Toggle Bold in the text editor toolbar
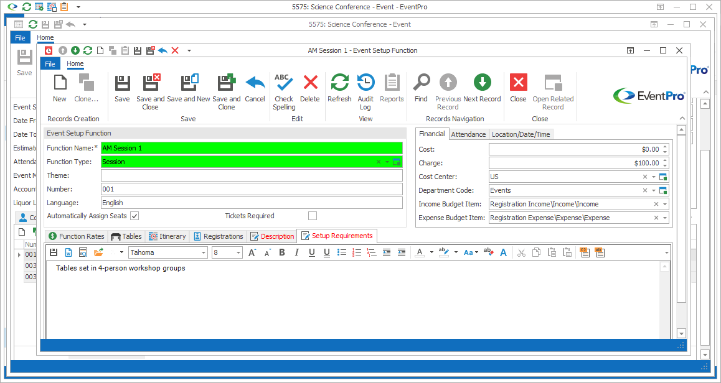 (282, 252)
